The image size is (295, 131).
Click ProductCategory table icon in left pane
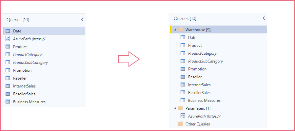(x=8, y=54)
